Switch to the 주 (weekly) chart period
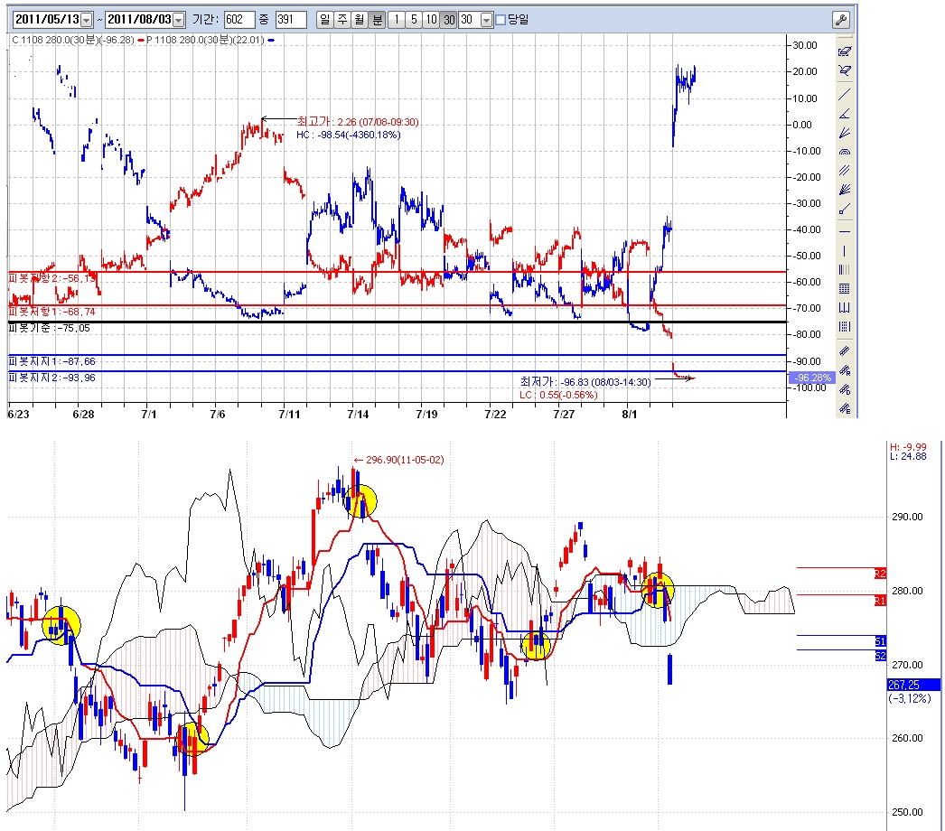This screenshot has width=945, height=831. [342, 20]
